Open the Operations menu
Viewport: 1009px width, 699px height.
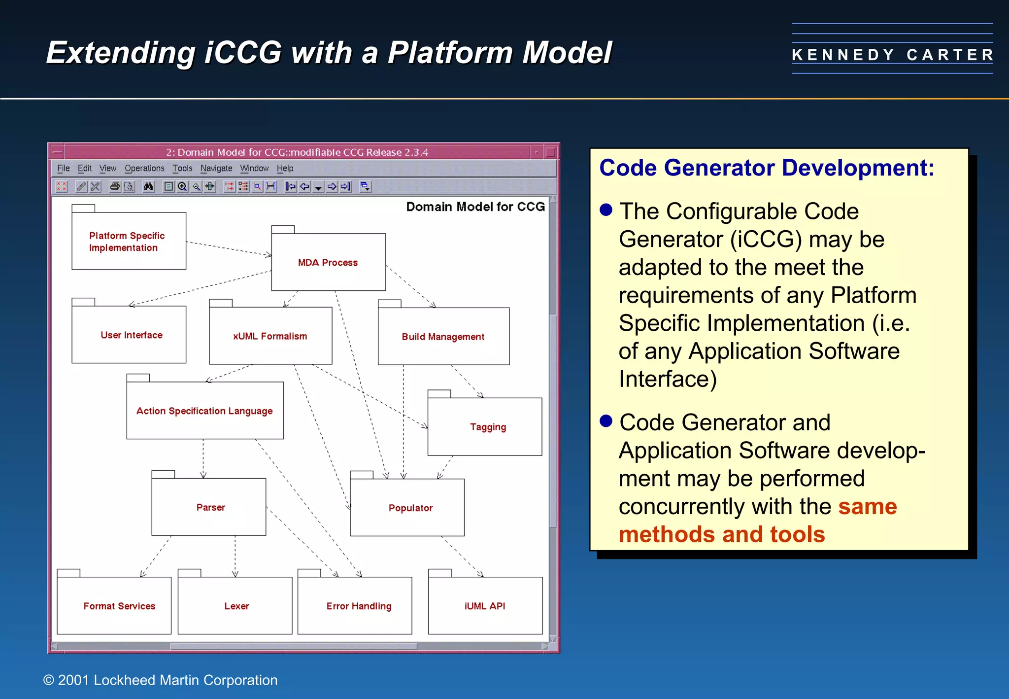pos(144,168)
